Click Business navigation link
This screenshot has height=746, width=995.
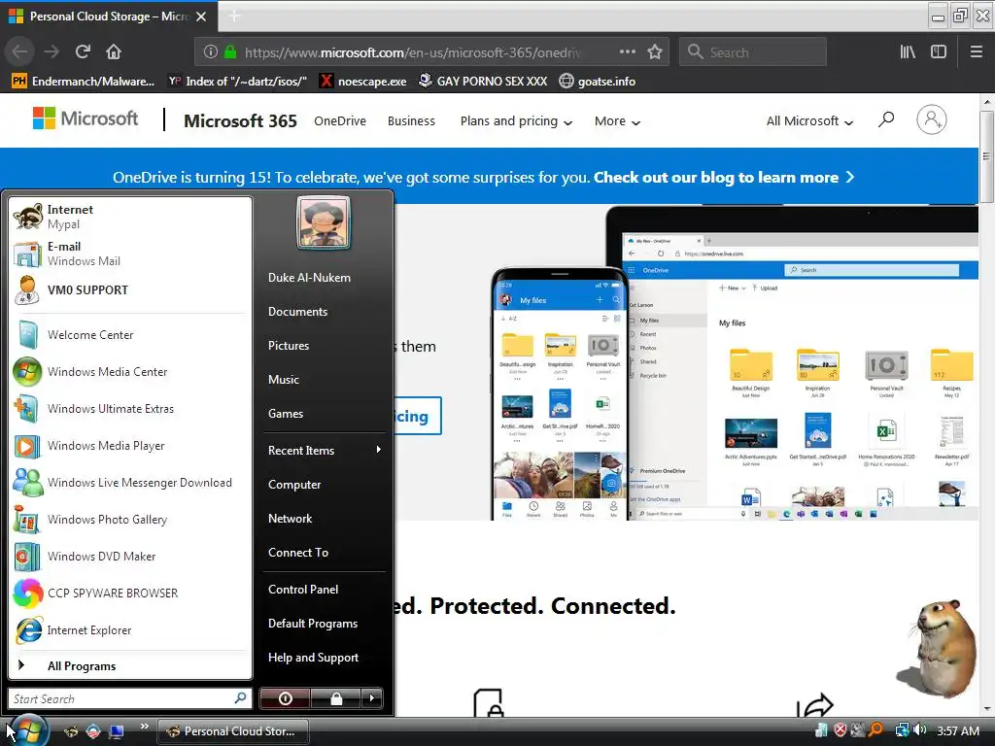(x=411, y=121)
